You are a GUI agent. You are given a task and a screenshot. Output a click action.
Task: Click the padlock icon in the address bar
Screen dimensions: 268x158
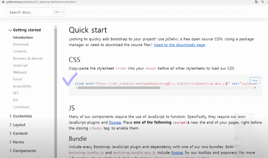(3, 2)
